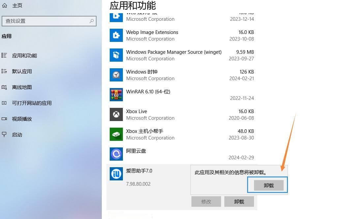Go to 默认应用 settings page
Image resolution: width=339 pixels, height=219 pixels.
22,72
